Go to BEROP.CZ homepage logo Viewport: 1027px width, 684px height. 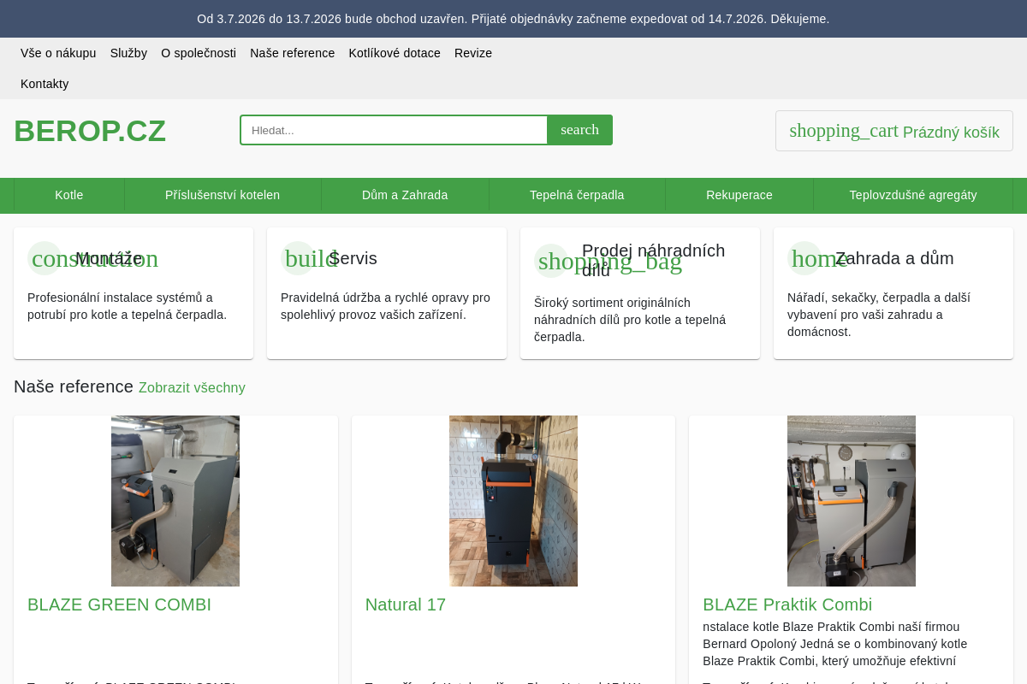pyautogui.click(x=90, y=131)
